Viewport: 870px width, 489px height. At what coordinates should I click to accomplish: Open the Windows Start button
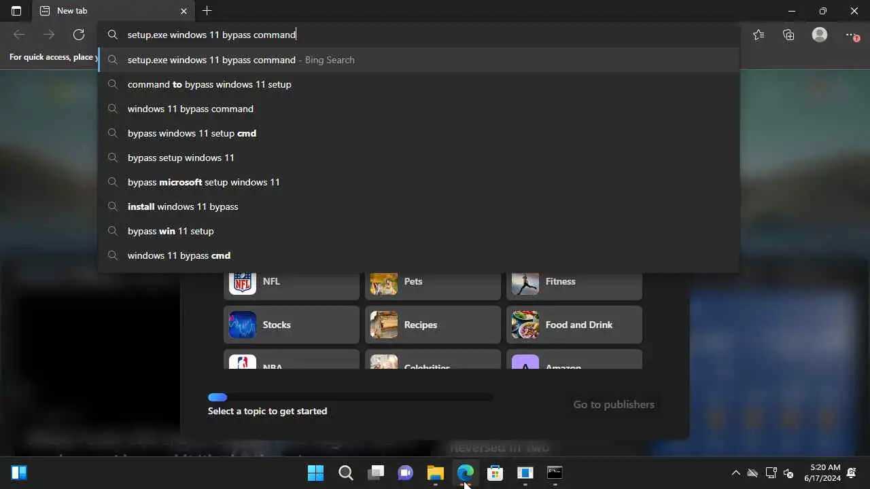coord(316,473)
